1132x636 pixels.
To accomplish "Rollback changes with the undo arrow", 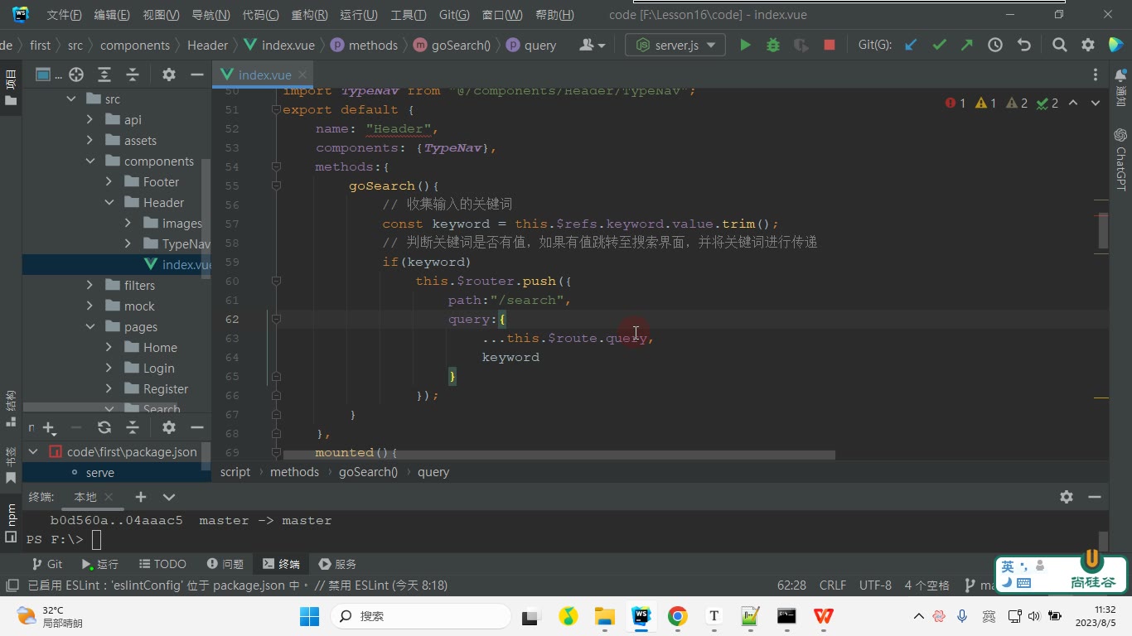I will tap(1024, 46).
